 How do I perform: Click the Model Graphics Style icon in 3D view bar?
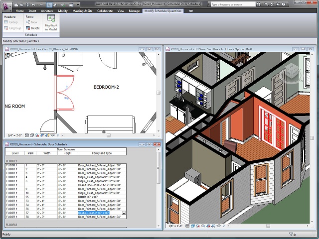(x=193, y=226)
